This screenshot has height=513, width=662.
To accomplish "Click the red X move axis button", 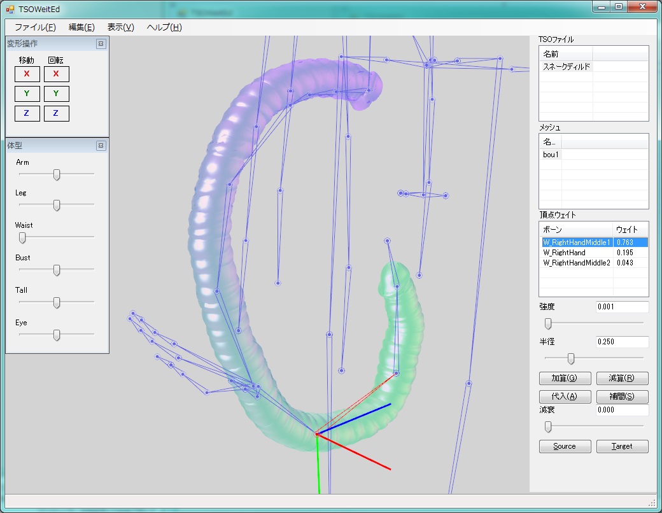I will pos(27,74).
